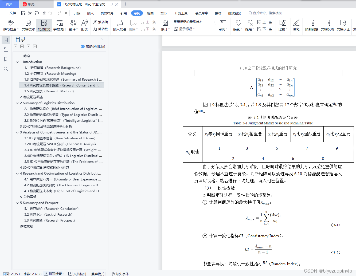The image size is (356, 276).
Task: Open a new document tab with plus
Action: [126, 4]
